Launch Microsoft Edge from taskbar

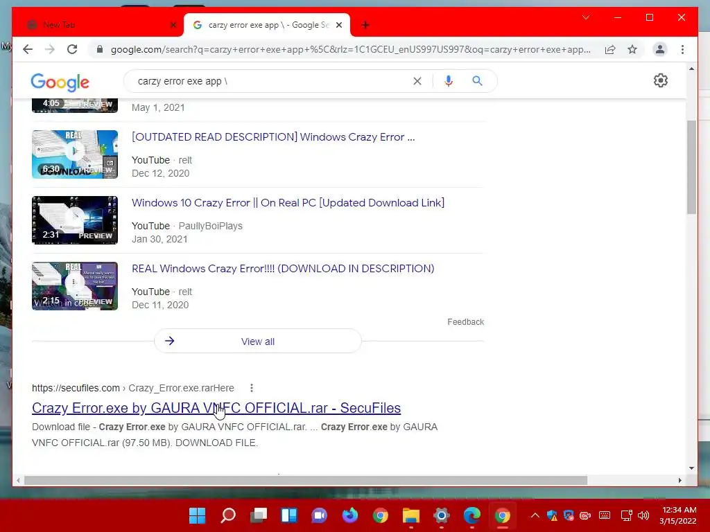point(471,515)
